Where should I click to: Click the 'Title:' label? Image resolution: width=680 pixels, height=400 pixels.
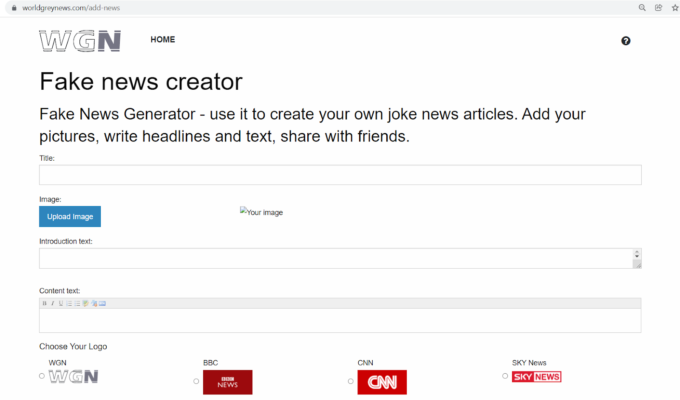pos(47,158)
